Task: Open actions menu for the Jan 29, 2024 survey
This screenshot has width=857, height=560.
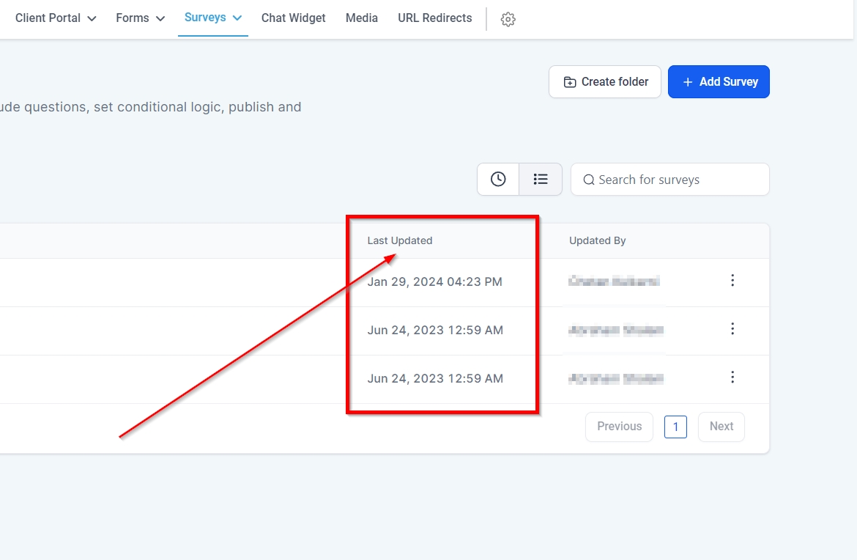Action: [732, 281]
